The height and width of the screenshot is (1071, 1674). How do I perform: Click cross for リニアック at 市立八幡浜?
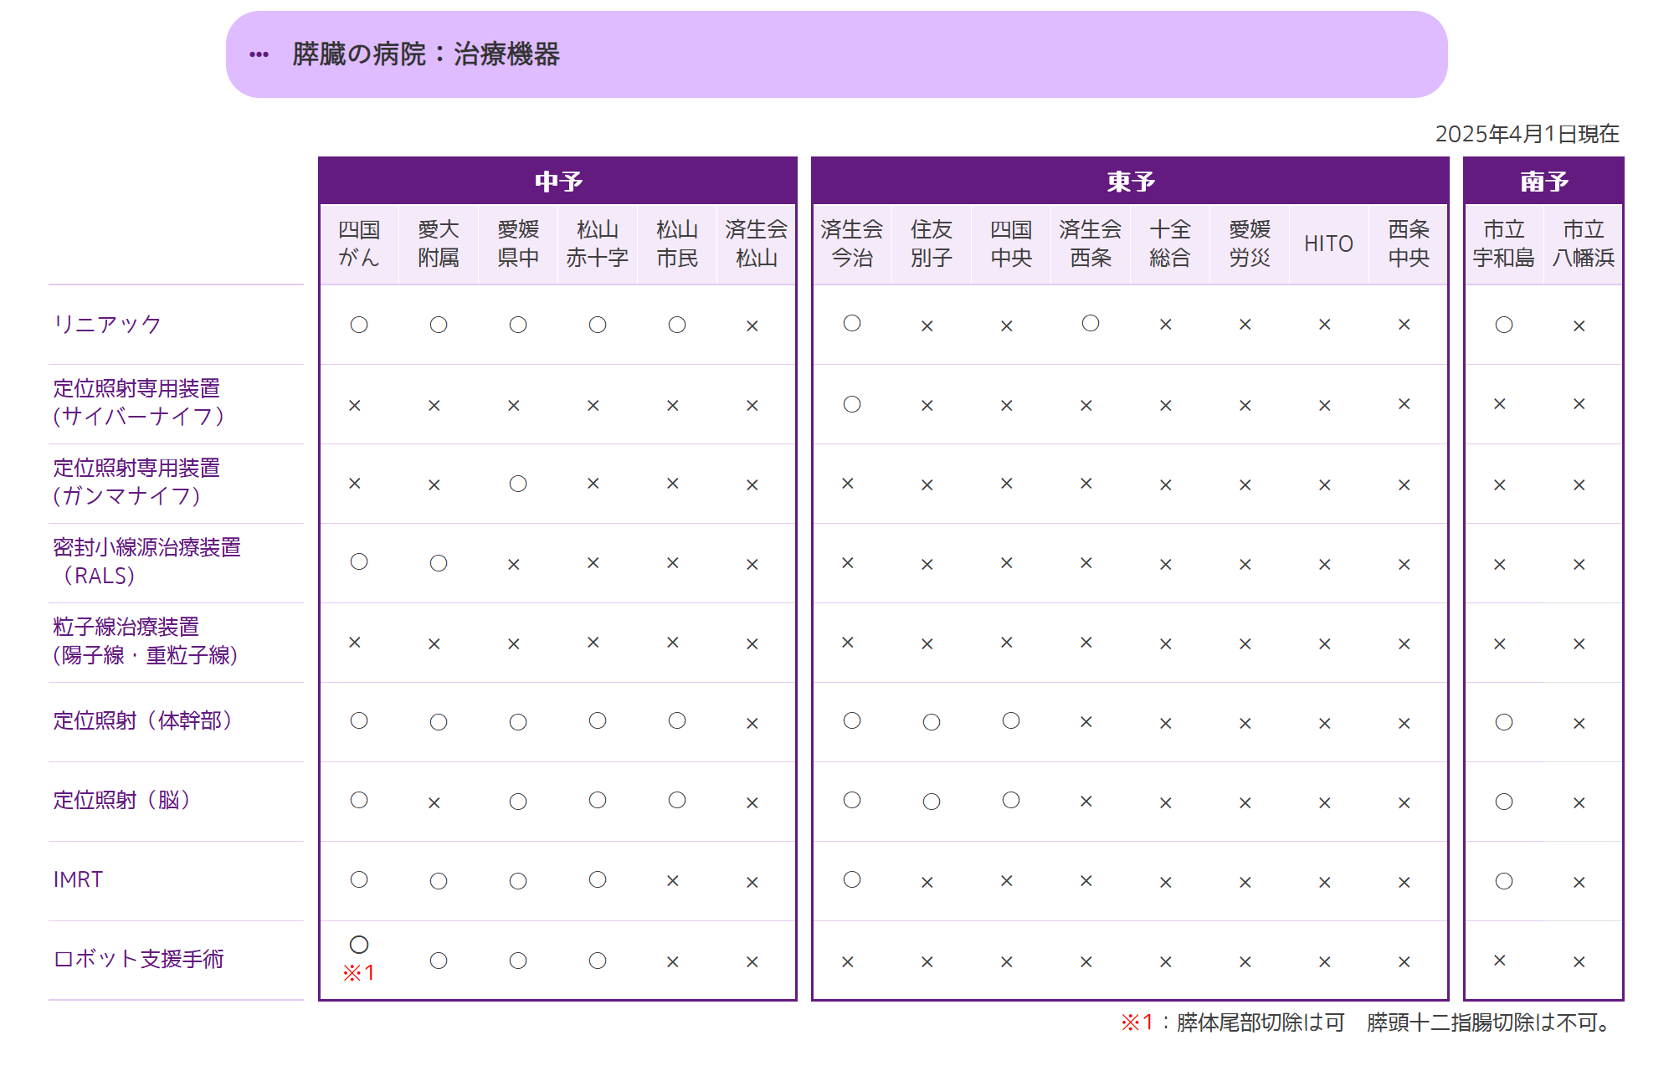(x=1579, y=325)
